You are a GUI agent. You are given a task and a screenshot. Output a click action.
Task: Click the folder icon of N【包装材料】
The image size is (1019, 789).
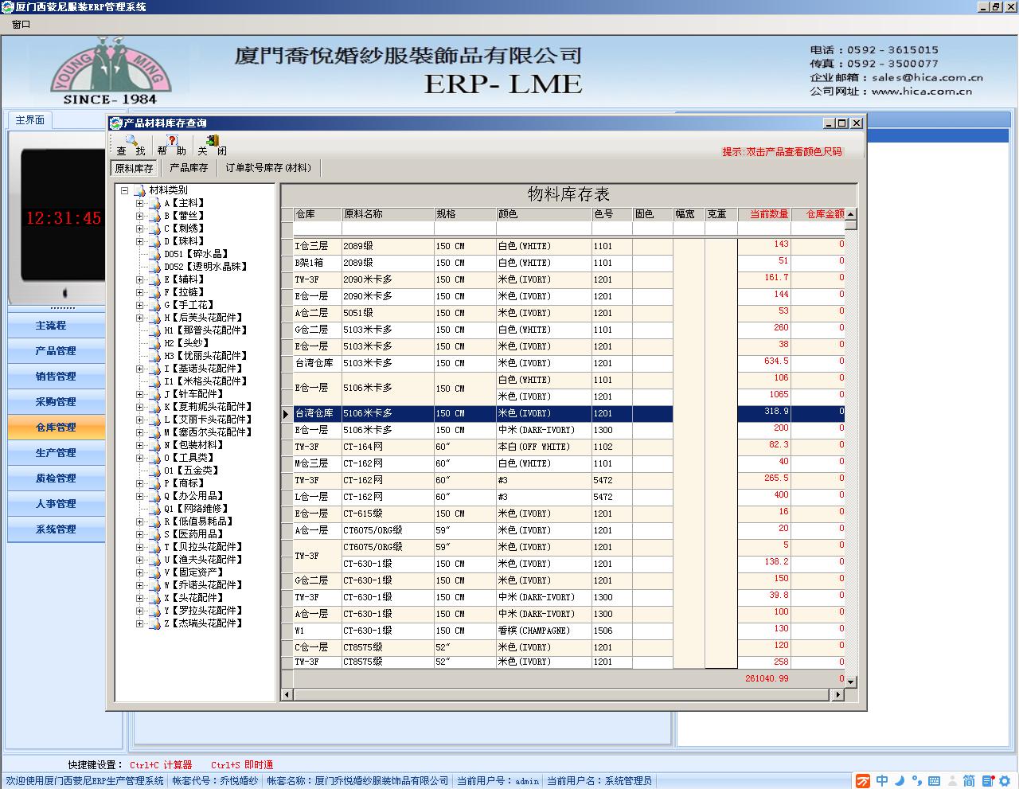pyautogui.click(x=154, y=445)
